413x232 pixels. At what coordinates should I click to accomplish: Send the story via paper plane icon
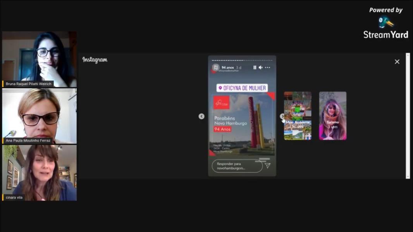[268, 165]
